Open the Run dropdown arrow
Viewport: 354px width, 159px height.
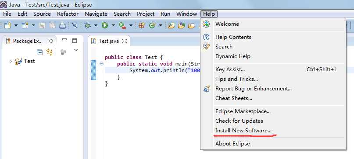tap(113, 25)
